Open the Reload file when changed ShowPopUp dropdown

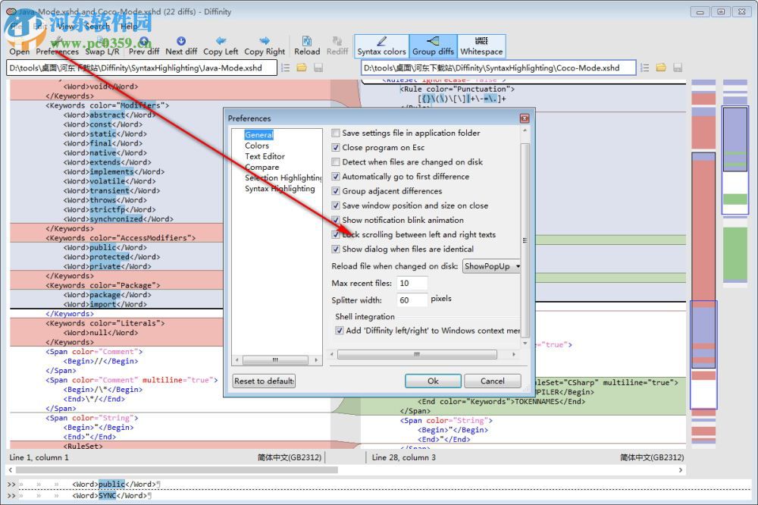pos(492,266)
